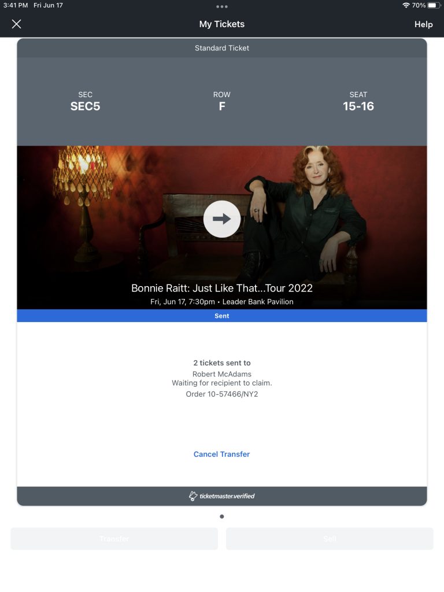Tap the Wi-Fi icon in the status bar

click(406, 5)
